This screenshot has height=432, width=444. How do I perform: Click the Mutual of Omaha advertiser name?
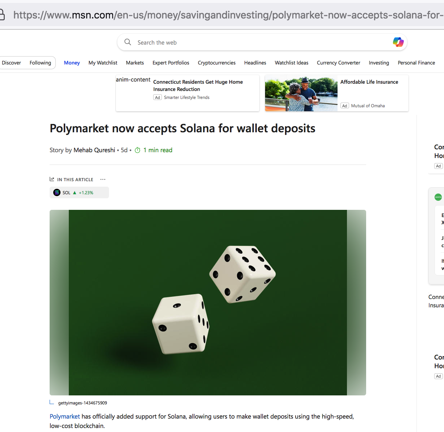click(368, 106)
